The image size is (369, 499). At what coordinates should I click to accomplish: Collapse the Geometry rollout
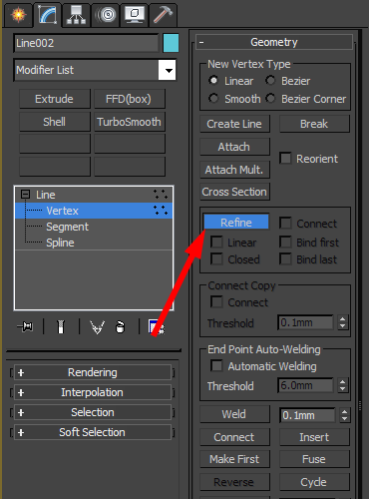[x=274, y=42]
